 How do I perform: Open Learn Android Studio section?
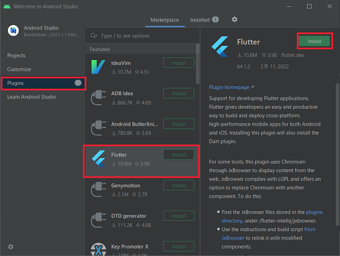click(x=31, y=97)
